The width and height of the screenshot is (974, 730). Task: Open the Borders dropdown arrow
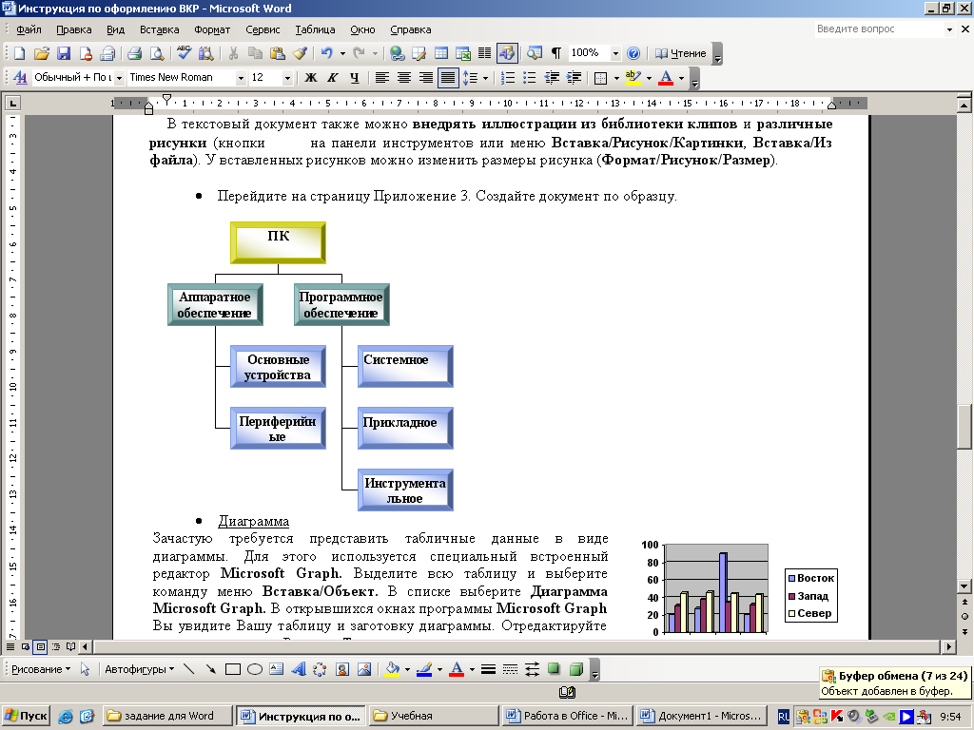point(616,78)
